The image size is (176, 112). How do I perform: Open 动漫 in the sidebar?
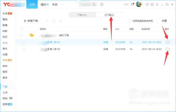pyautogui.click(x=5, y=55)
